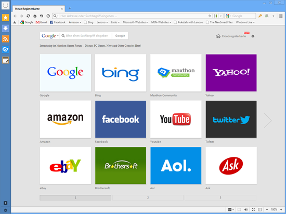Click the bookmarks bar star icon
The height and width of the screenshot is (214, 286).
(x=15, y=22)
